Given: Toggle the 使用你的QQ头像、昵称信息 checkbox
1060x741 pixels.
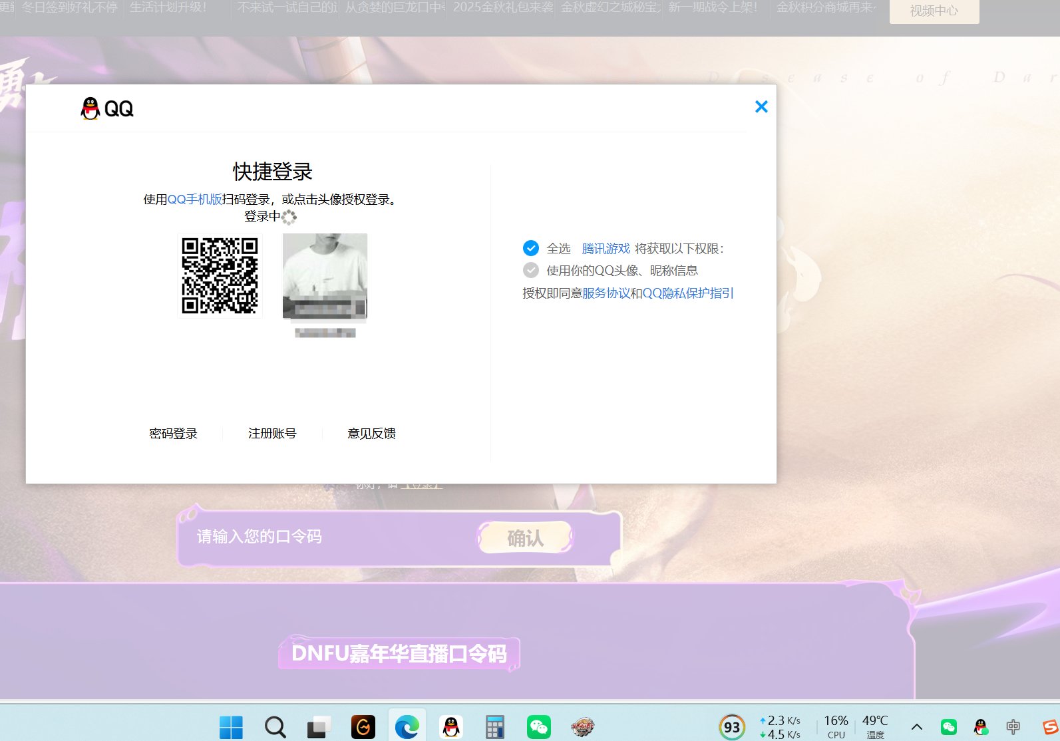Looking at the screenshot, I should [530, 270].
